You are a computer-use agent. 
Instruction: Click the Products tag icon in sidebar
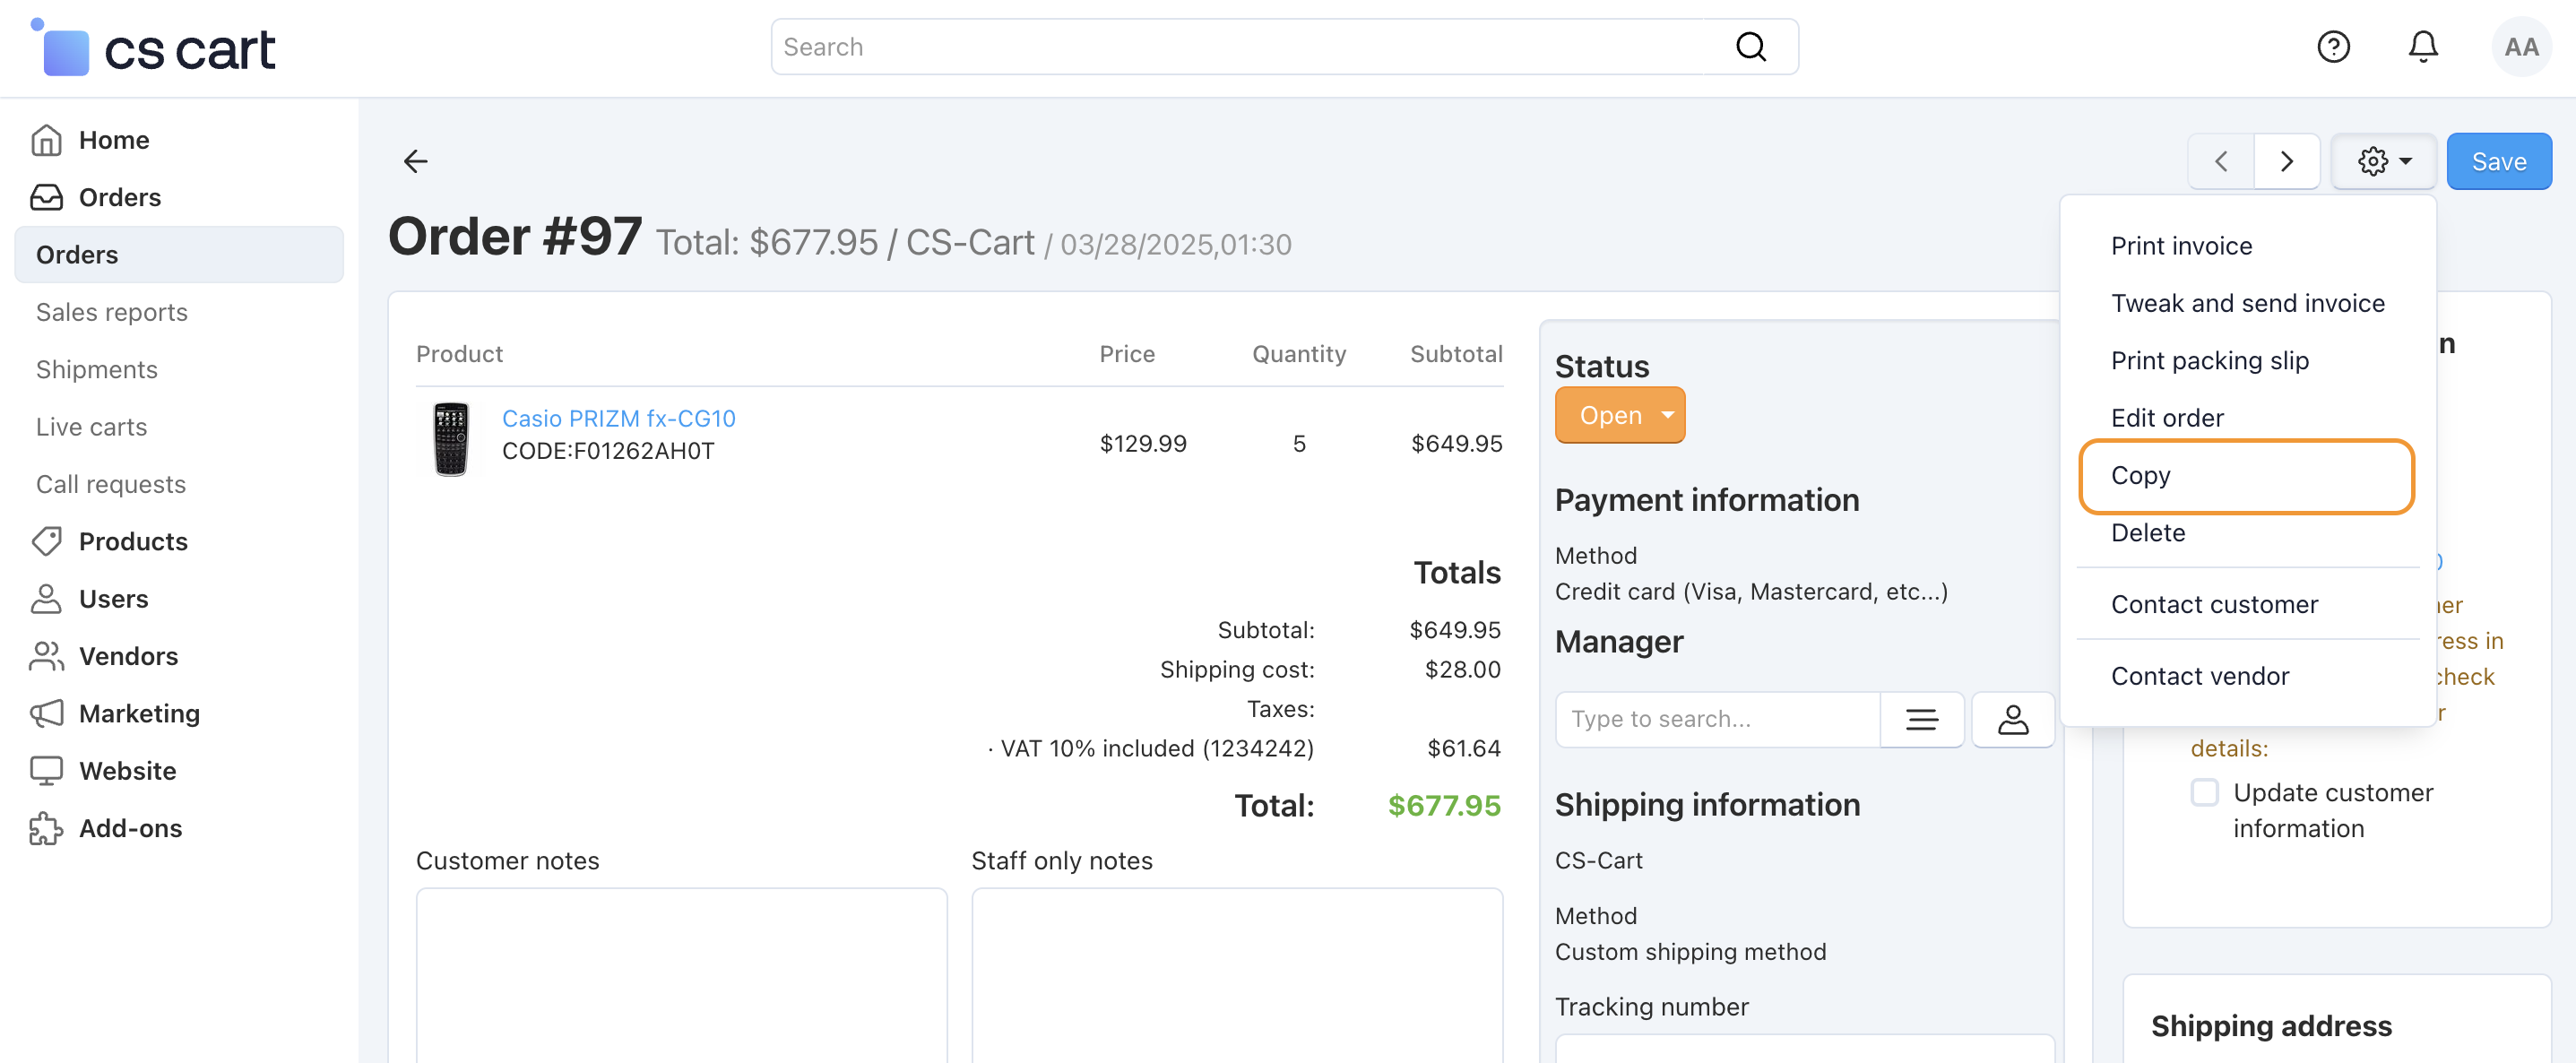pyautogui.click(x=46, y=541)
